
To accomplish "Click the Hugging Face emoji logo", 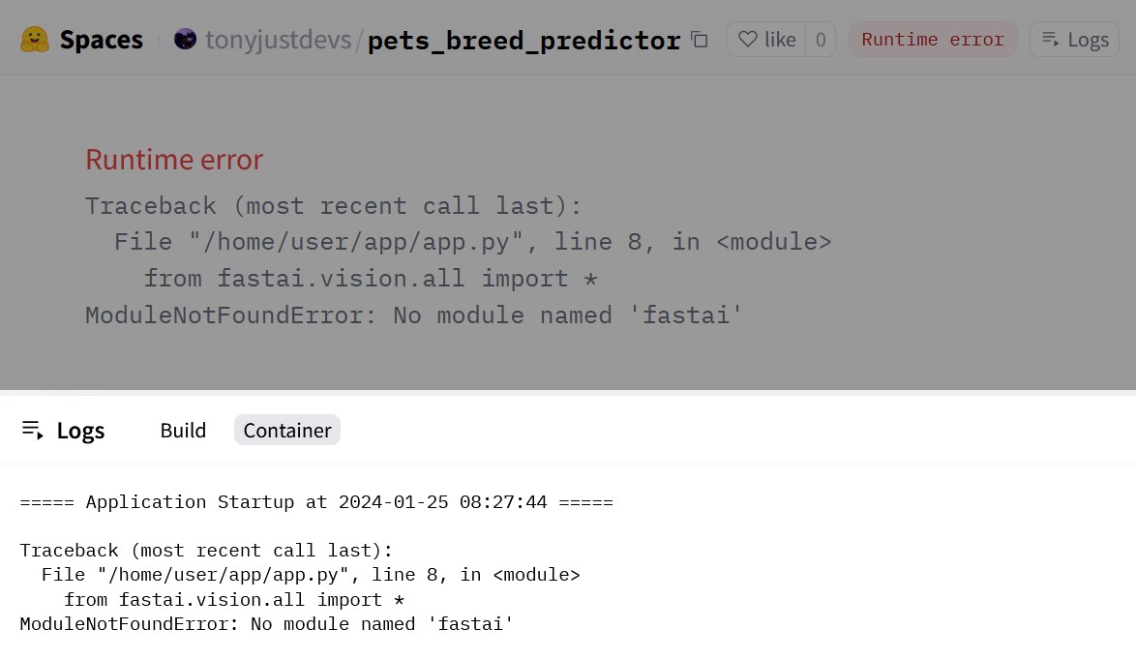I will click(x=34, y=39).
